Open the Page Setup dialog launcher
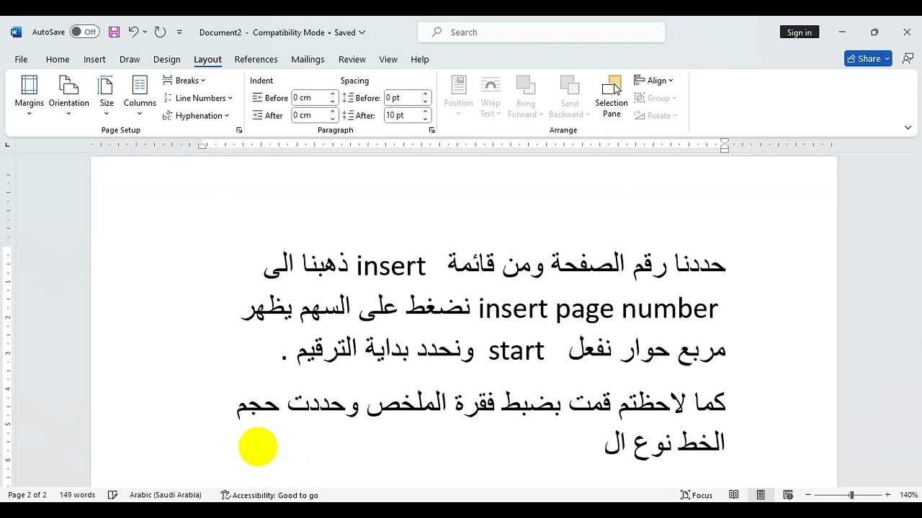This screenshot has height=518, width=922. point(239,130)
